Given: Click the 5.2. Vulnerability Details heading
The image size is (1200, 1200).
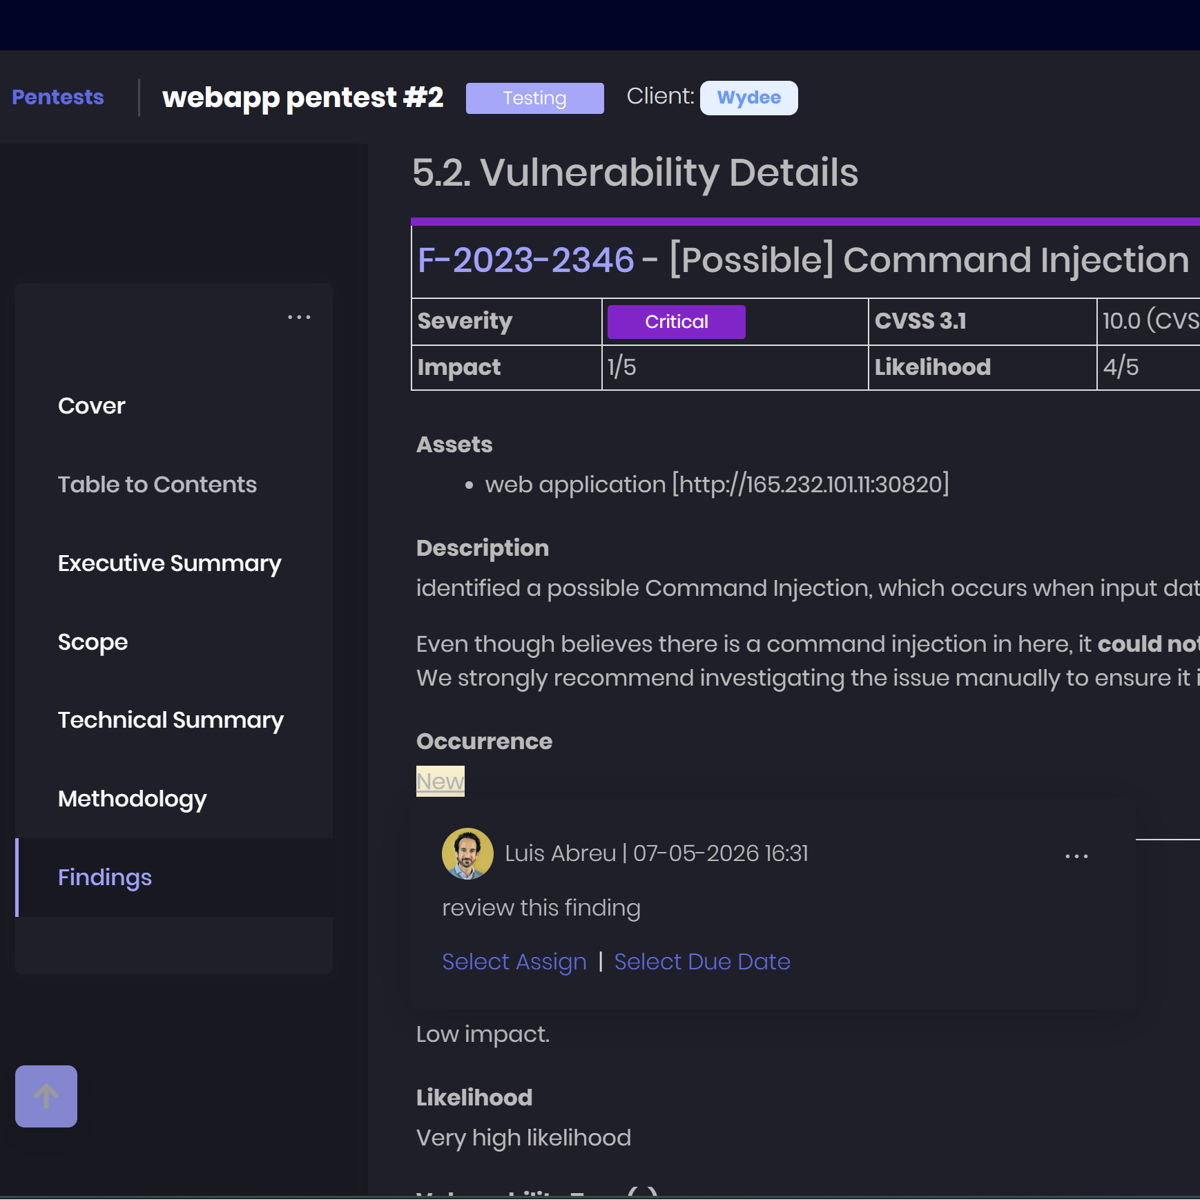Looking at the screenshot, I should click(x=635, y=173).
